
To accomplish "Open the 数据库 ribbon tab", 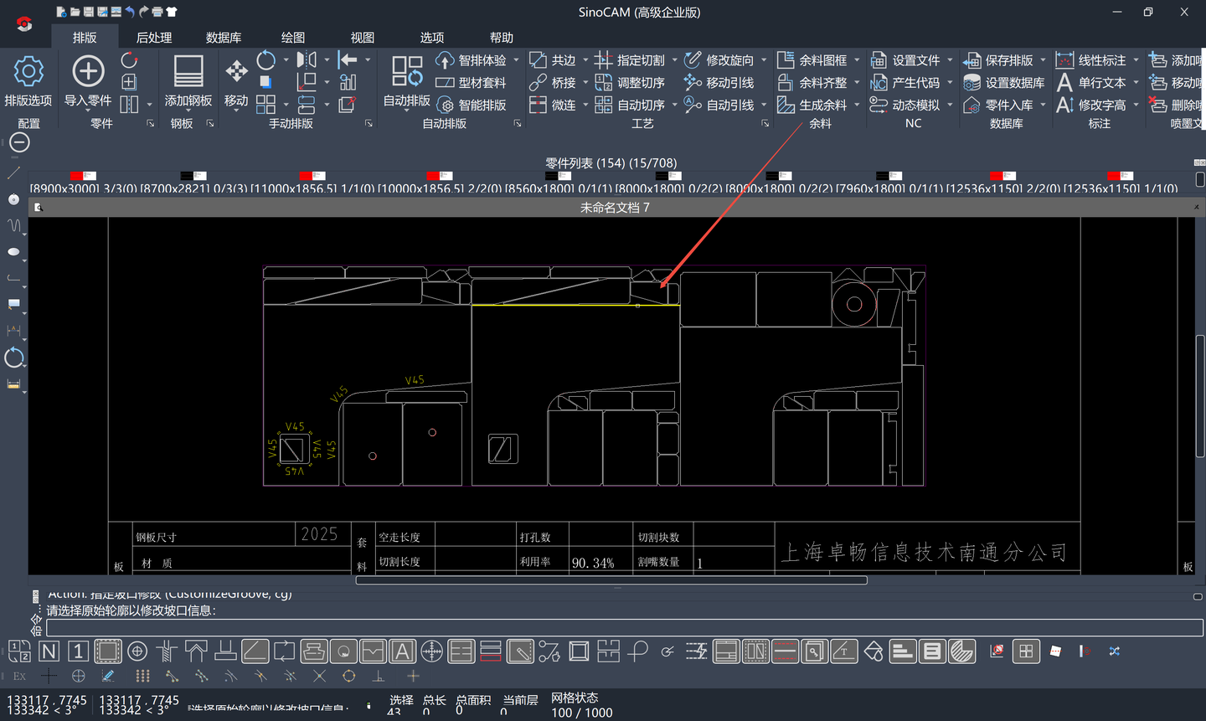I will tap(224, 38).
